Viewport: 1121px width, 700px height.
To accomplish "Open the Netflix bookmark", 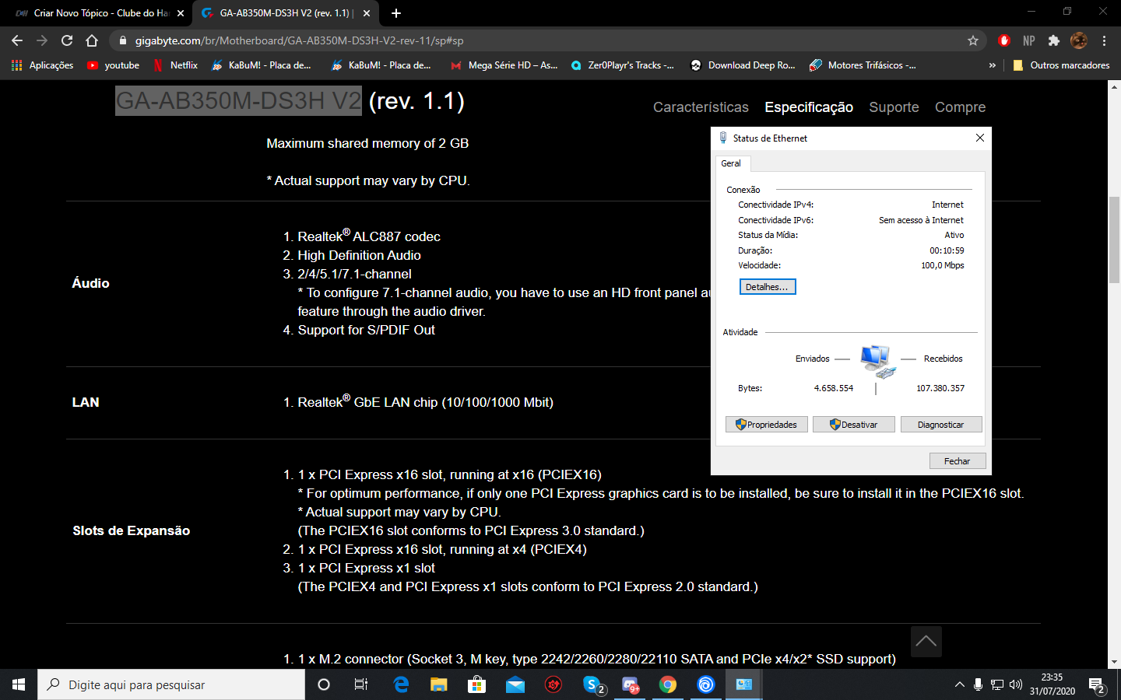I will coord(176,65).
